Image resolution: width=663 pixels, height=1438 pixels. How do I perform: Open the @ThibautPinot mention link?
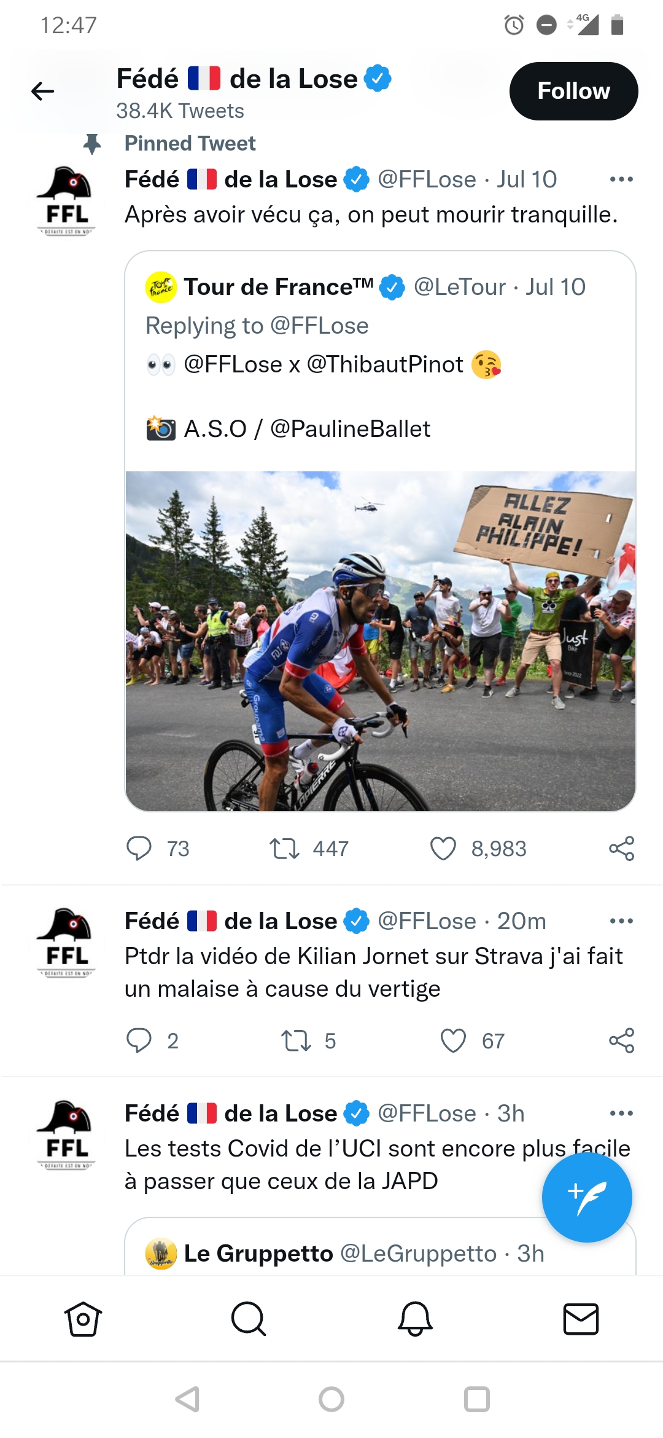coord(385,364)
